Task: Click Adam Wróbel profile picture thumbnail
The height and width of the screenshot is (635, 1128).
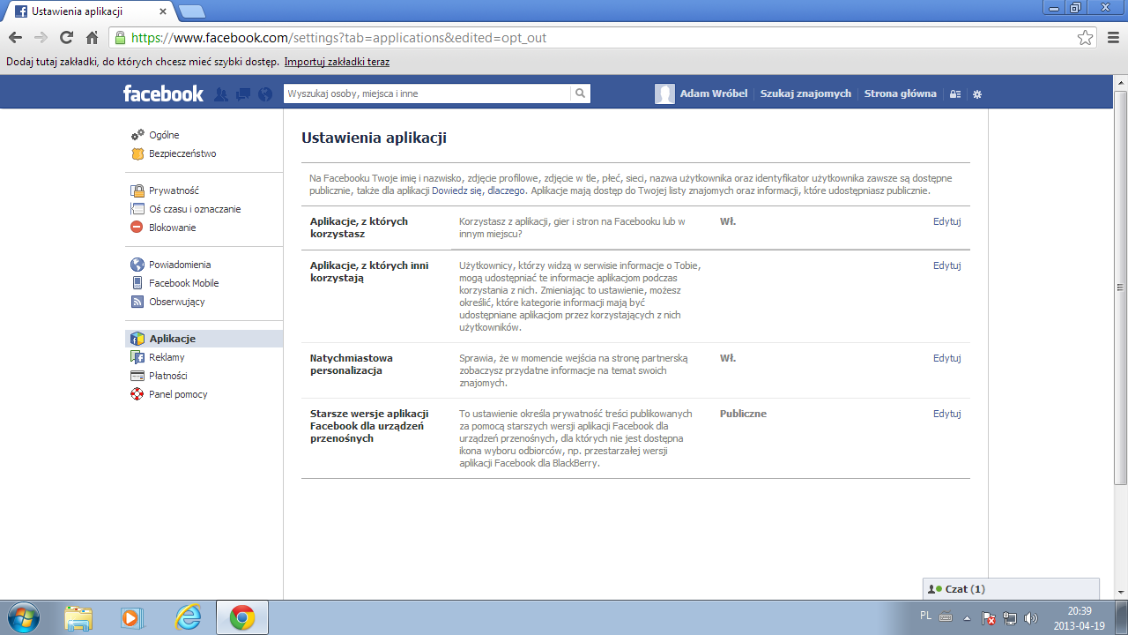Action: coord(665,93)
